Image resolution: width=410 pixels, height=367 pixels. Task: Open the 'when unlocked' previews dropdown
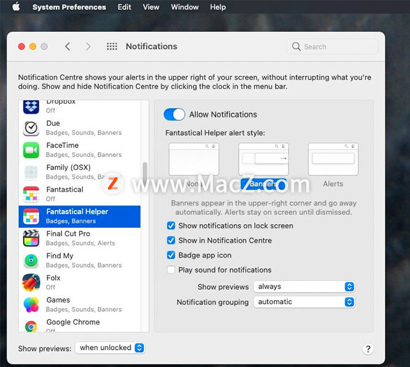(x=110, y=348)
